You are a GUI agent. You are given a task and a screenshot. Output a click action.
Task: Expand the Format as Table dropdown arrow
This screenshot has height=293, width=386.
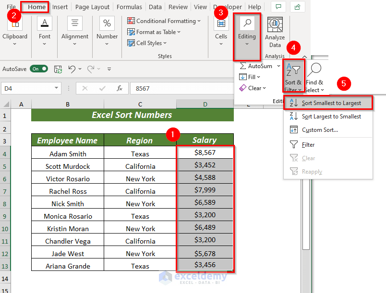(x=179, y=32)
